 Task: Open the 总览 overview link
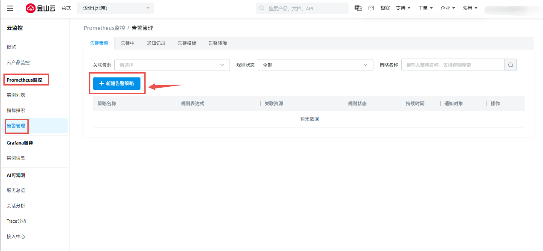tap(66, 8)
